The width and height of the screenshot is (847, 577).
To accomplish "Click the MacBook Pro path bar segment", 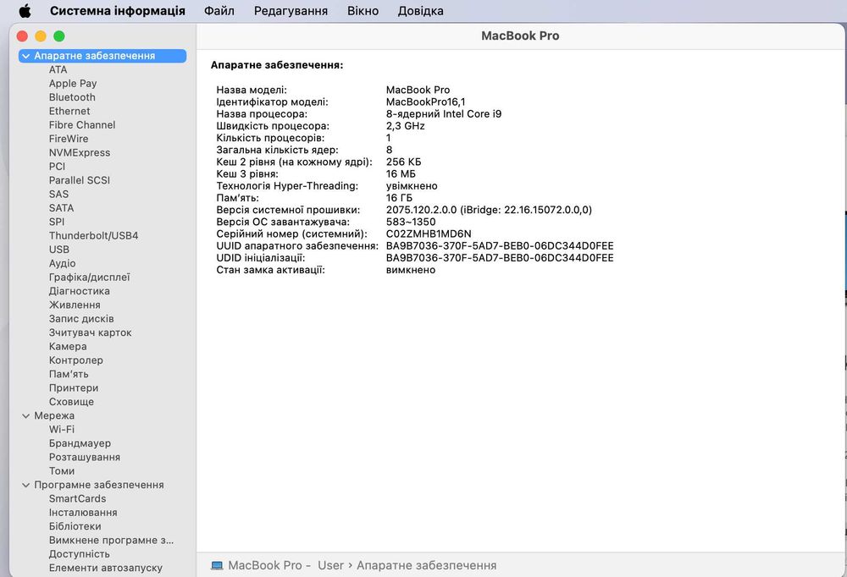I will (x=264, y=565).
